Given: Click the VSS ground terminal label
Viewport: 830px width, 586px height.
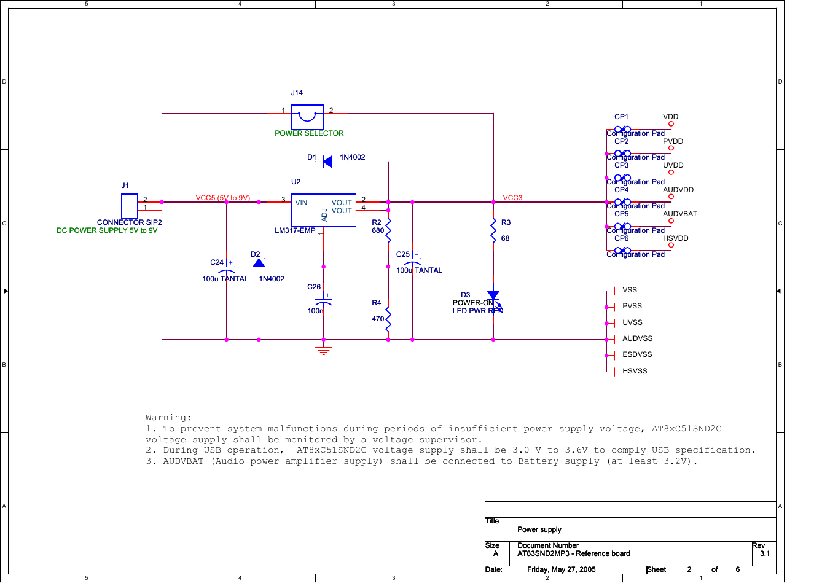Looking at the screenshot, I should [x=630, y=290].
